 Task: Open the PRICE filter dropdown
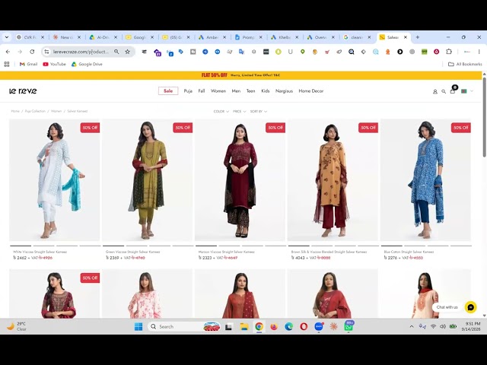239,112
